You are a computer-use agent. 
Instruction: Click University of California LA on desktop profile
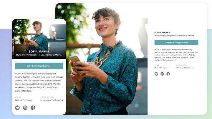point(185,68)
